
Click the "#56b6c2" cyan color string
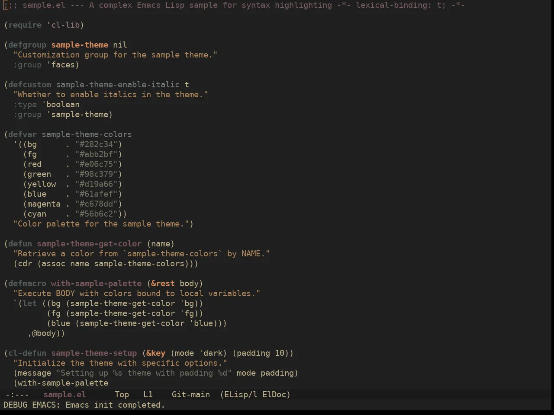click(x=97, y=214)
